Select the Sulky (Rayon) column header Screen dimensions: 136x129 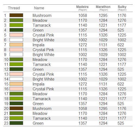[122, 8]
